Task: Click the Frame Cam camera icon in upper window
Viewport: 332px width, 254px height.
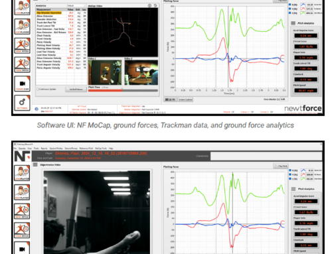Action: (x=22, y=84)
